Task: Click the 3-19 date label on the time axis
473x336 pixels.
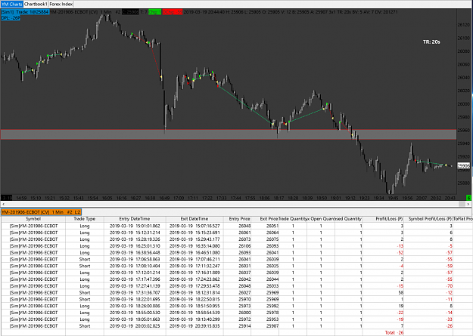Action: coord(7,198)
